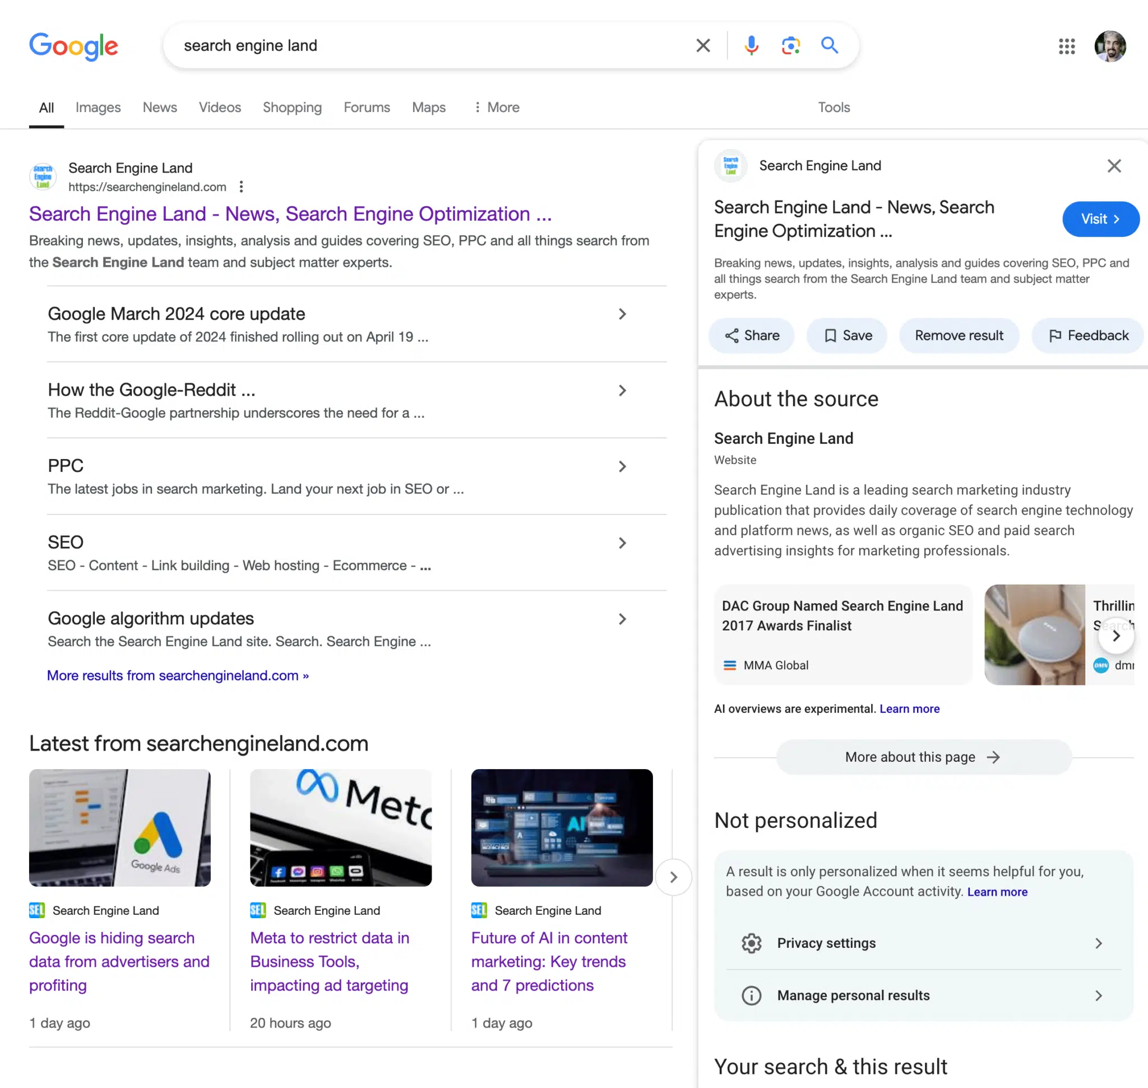Save the Search Engine Land result
This screenshot has width=1148, height=1088.
(x=846, y=335)
